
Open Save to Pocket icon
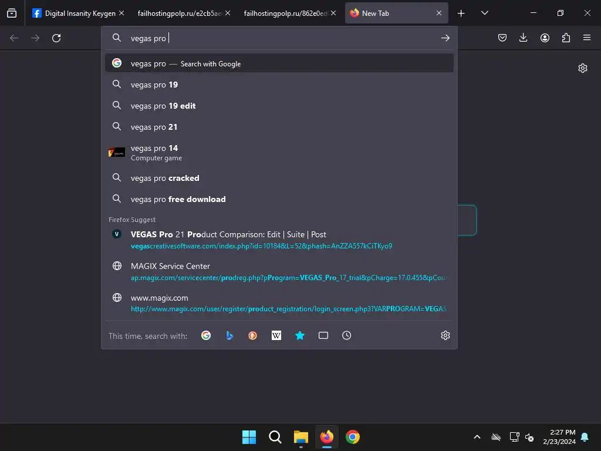click(x=502, y=38)
